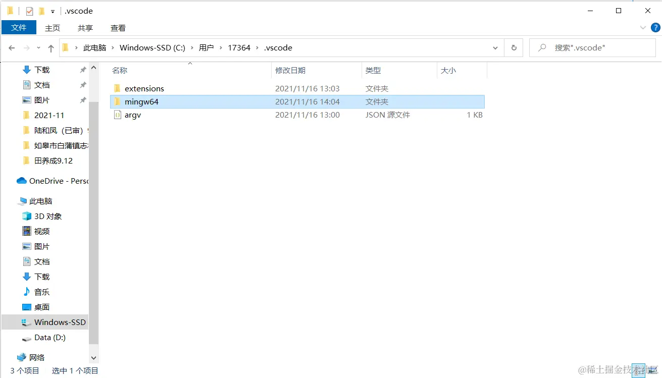Click 此电脑 in the breadcrumb path
This screenshot has height=378, width=662.
click(x=94, y=47)
